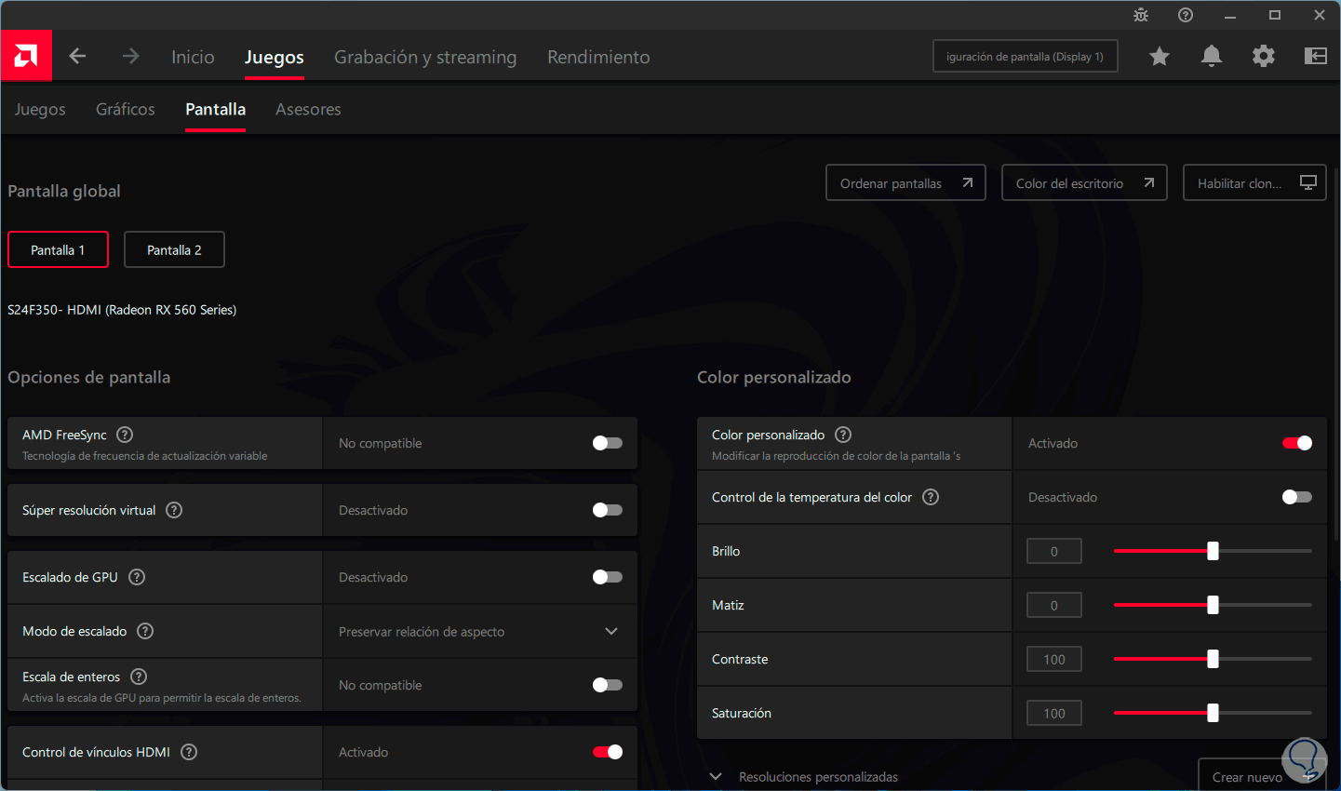Select the Juegos main tab

click(275, 57)
